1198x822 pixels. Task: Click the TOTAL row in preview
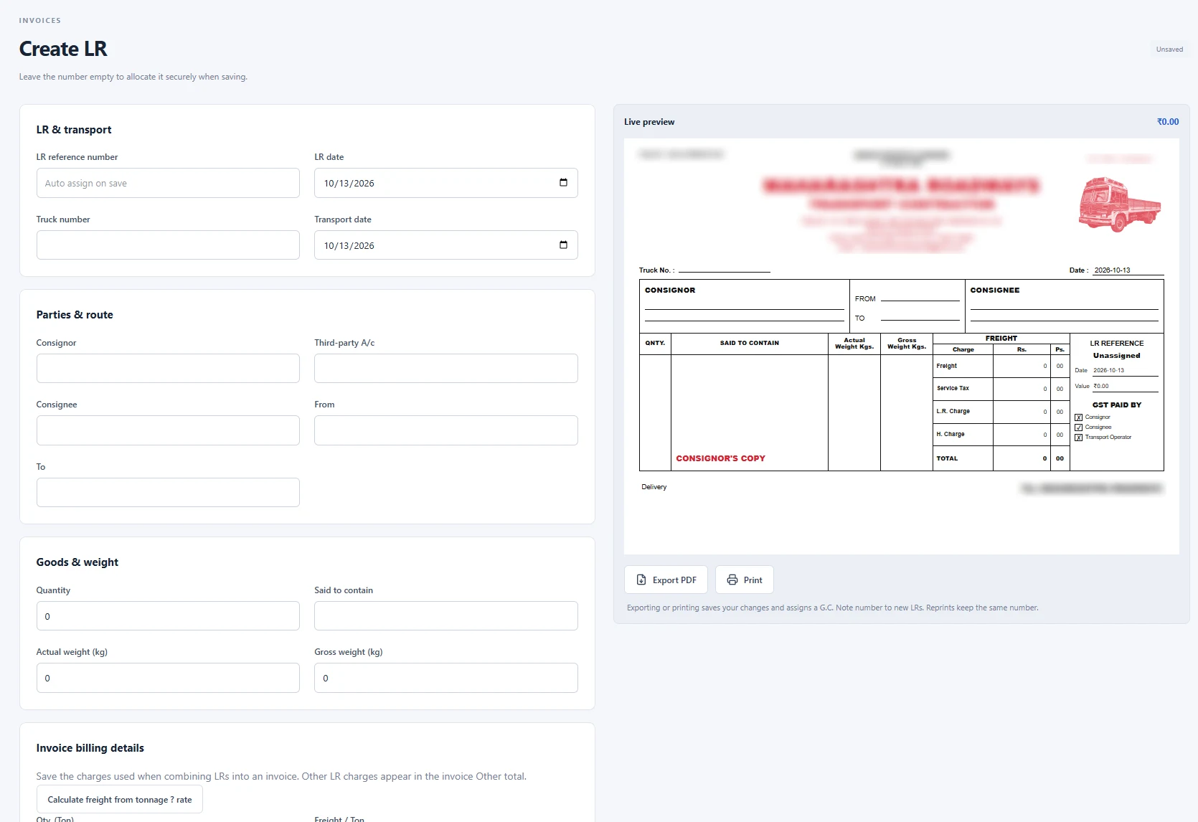pyautogui.click(x=1001, y=458)
